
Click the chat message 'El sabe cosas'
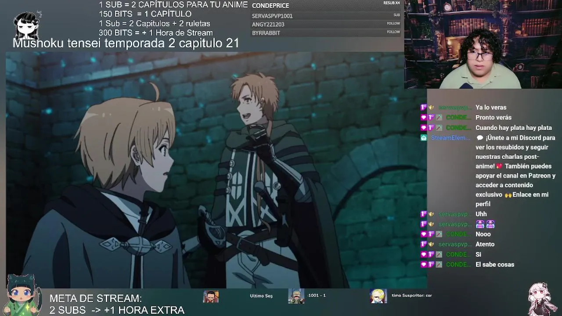click(x=495, y=265)
